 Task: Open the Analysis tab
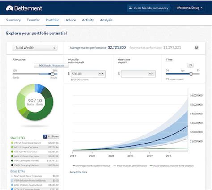[x=106, y=20]
